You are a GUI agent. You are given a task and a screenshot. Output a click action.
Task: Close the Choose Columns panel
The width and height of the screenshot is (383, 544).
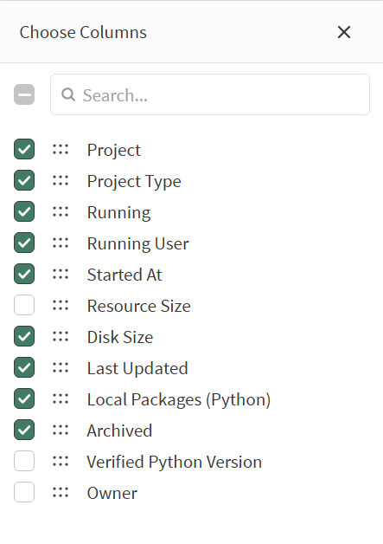point(344,32)
